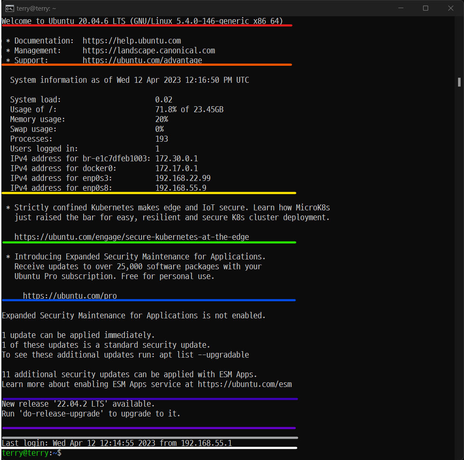Screen dimensions: 464x460
Task: Click the scrollbar thumb on the right edge
Action: tap(459, 81)
